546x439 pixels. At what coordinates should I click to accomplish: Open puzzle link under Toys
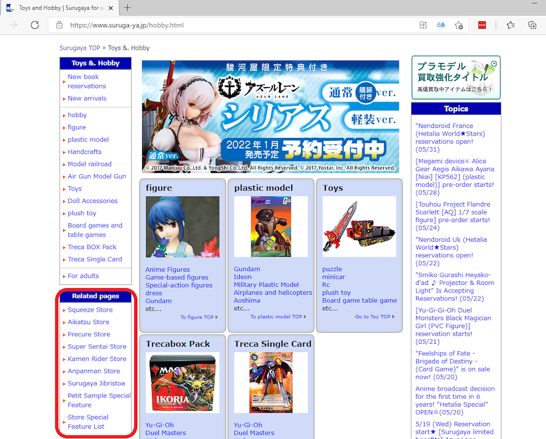click(x=332, y=269)
